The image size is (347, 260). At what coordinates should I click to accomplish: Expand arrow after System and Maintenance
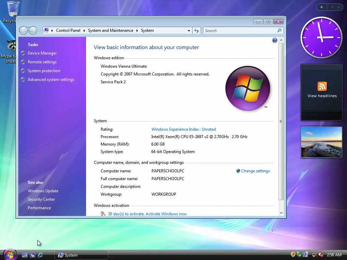click(x=137, y=30)
